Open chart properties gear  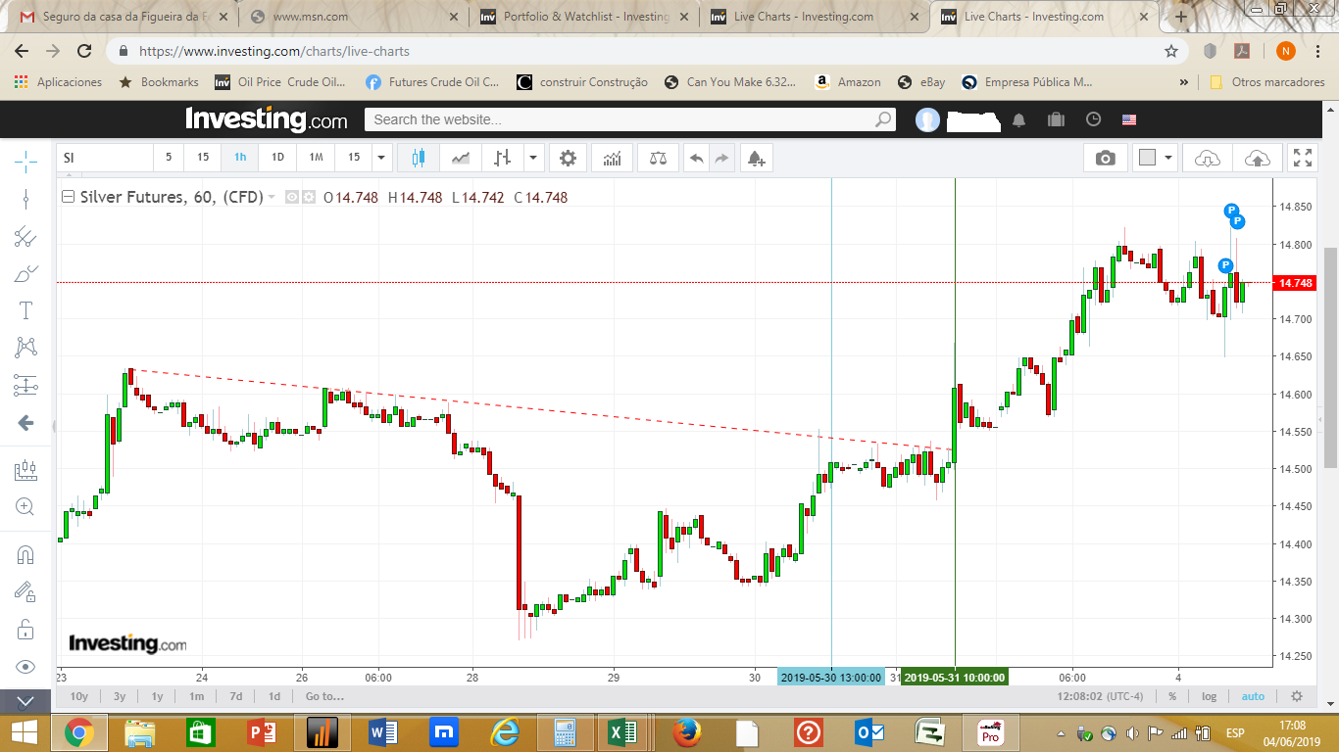pos(568,158)
